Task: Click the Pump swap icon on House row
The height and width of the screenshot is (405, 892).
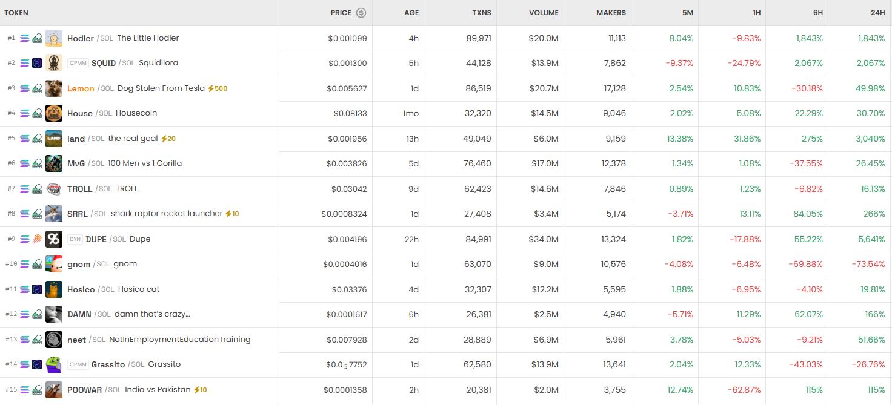Action: pyautogui.click(x=37, y=113)
